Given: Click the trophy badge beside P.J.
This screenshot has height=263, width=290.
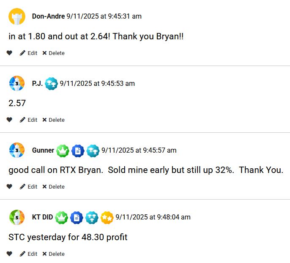Looking at the screenshot, I should coord(51,84).
